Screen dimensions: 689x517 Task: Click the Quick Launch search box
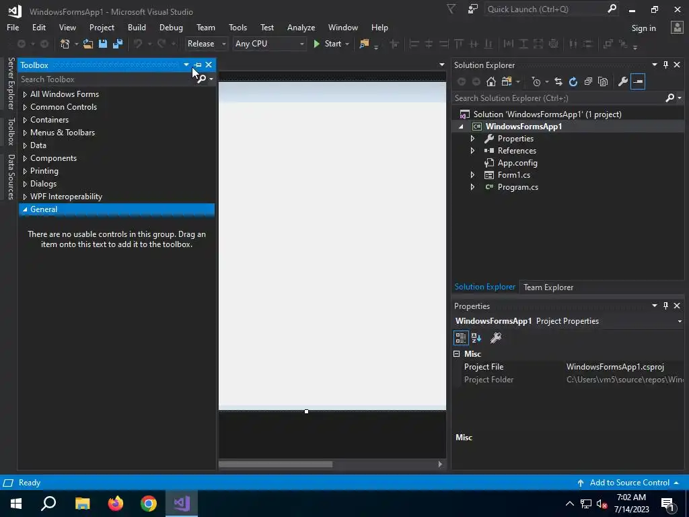click(x=545, y=9)
